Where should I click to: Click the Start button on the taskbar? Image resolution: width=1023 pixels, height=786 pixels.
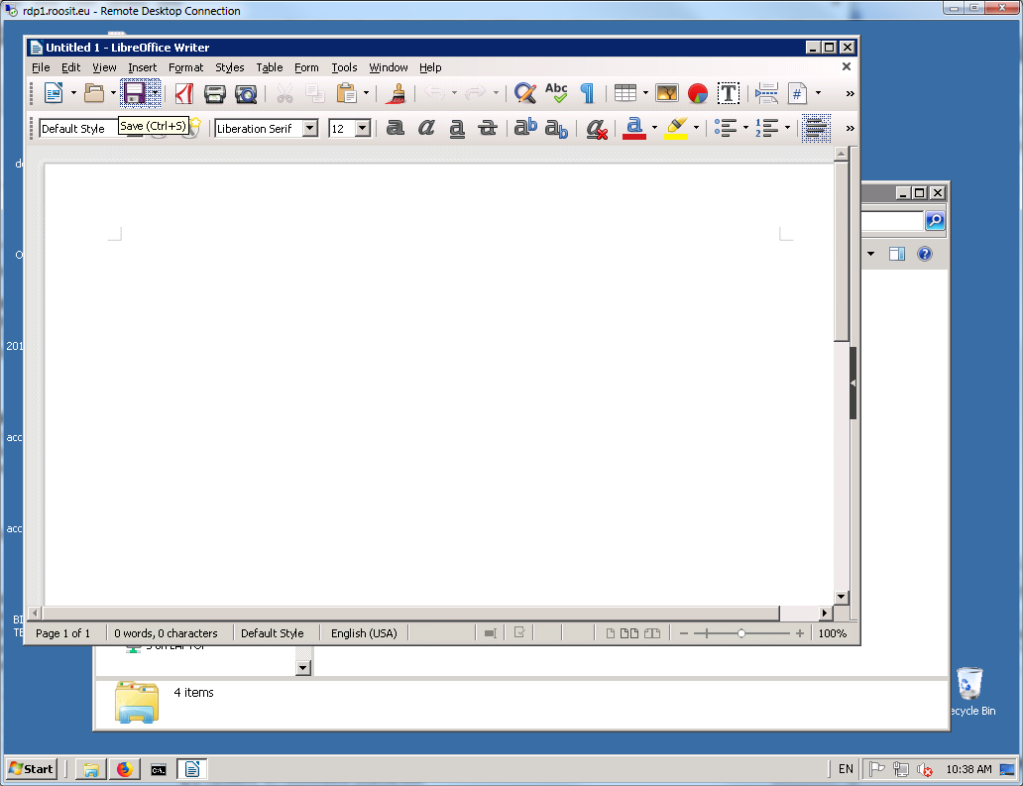click(32, 769)
